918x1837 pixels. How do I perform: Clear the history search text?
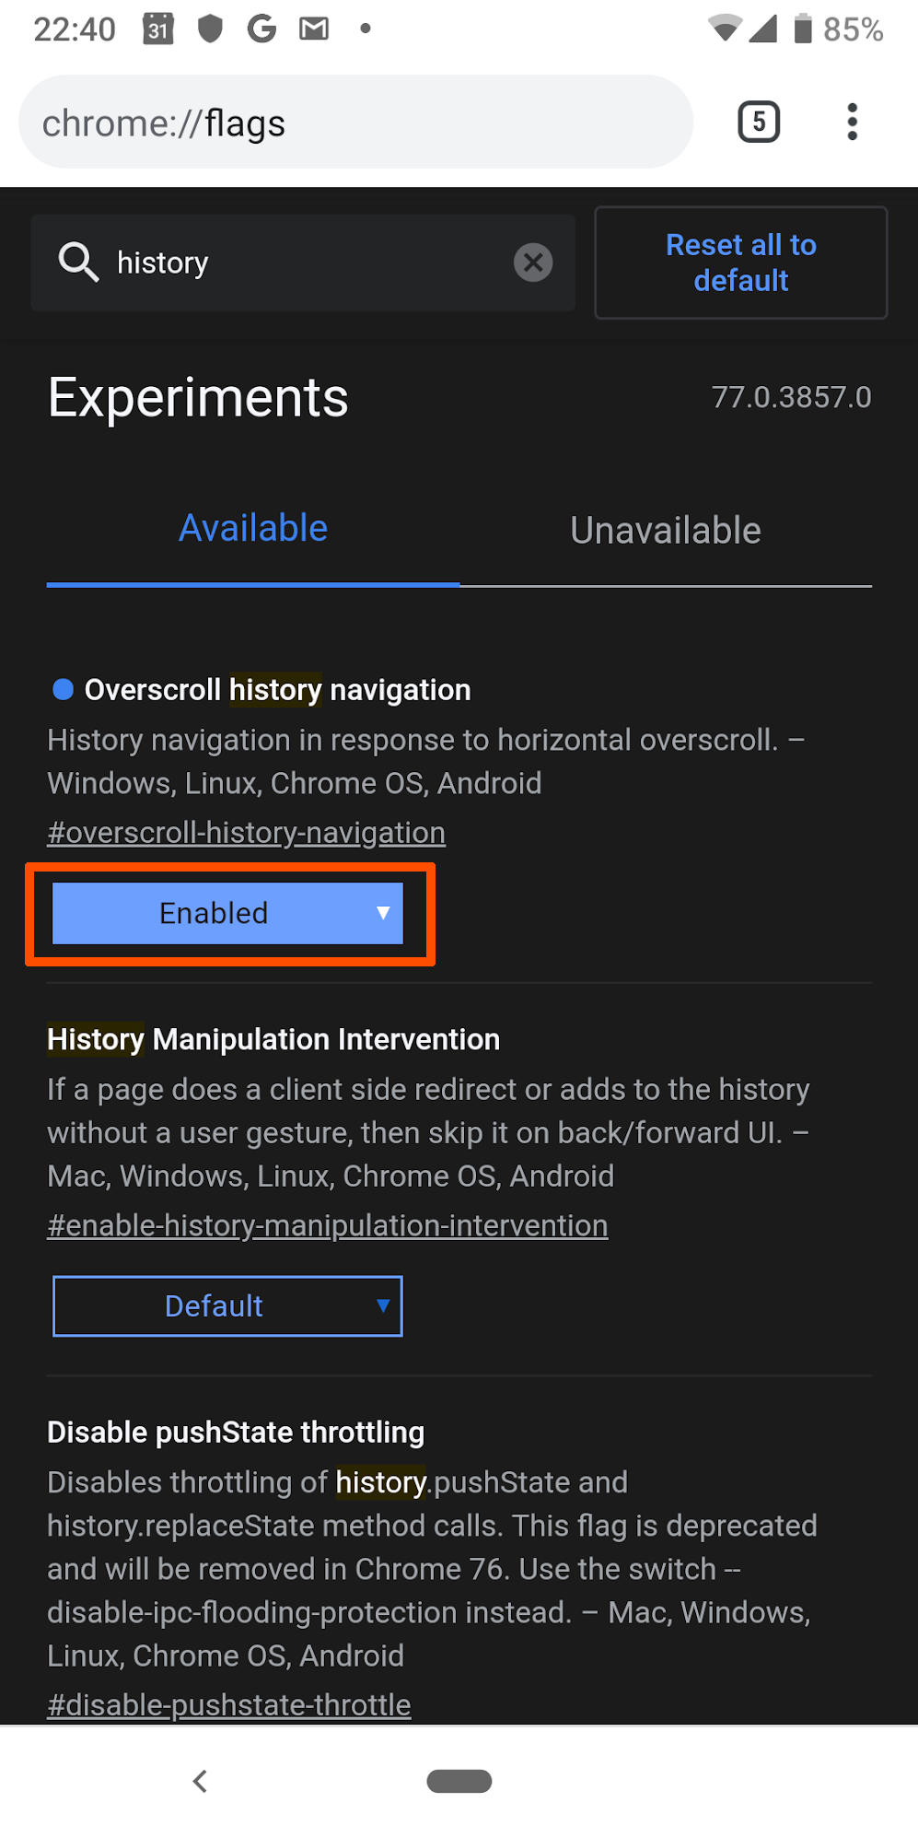pyautogui.click(x=533, y=263)
